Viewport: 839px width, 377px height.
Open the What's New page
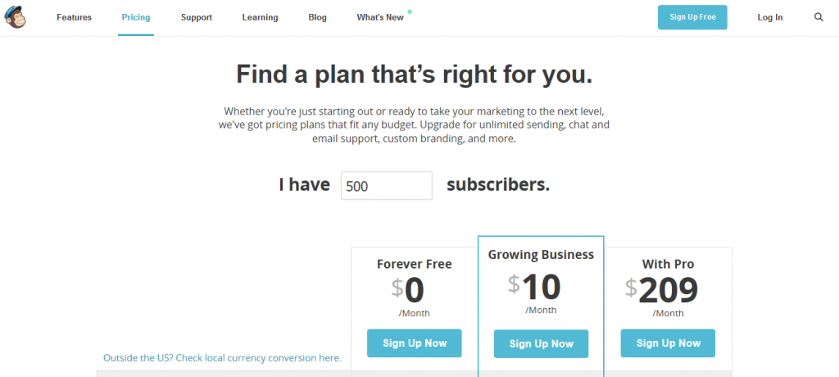pos(380,17)
